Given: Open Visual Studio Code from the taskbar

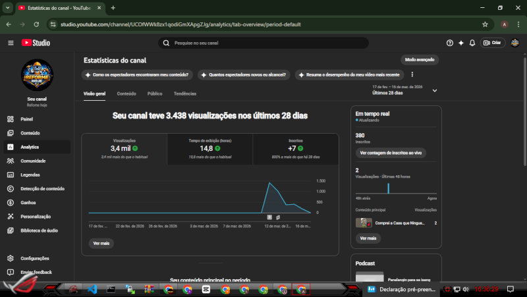Looking at the screenshot, I should click(92, 288).
